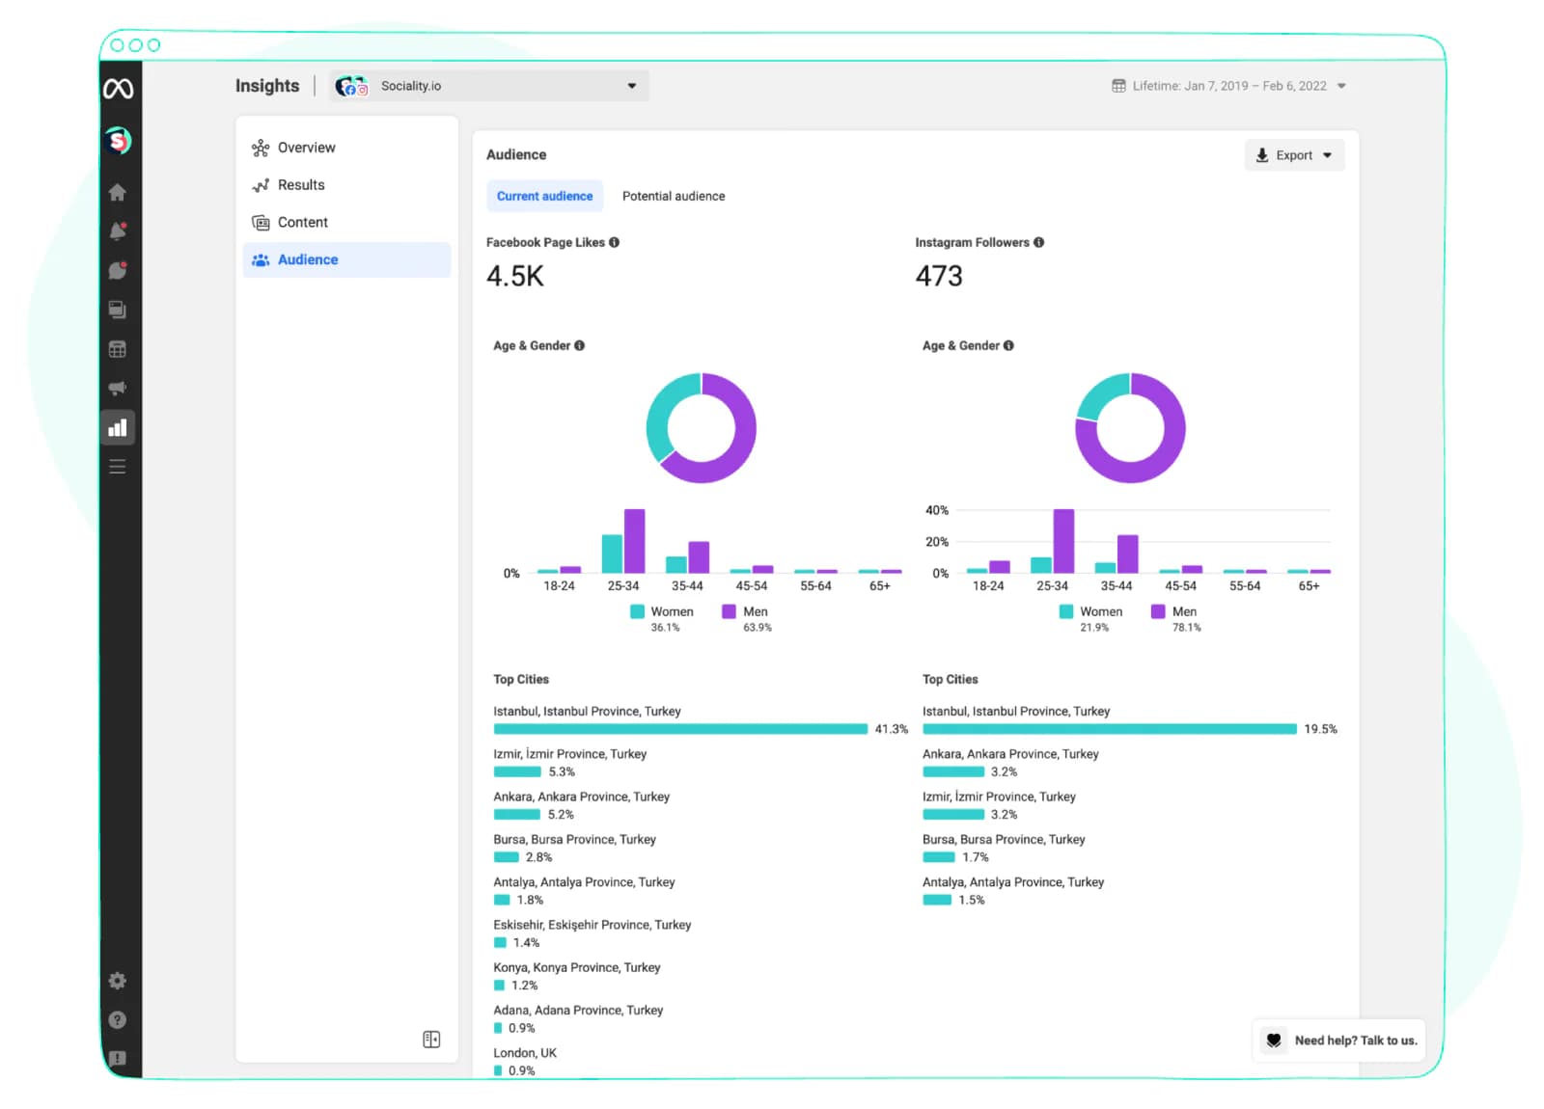Open the Meta logo home
The height and width of the screenshot is (1109, 1544).
(x=118, y=89)
